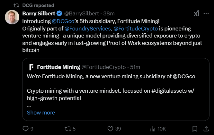Click the Fortitude Mining logo avatar
Viewport: 214px width, 135px height.
(x=31, y=67)
